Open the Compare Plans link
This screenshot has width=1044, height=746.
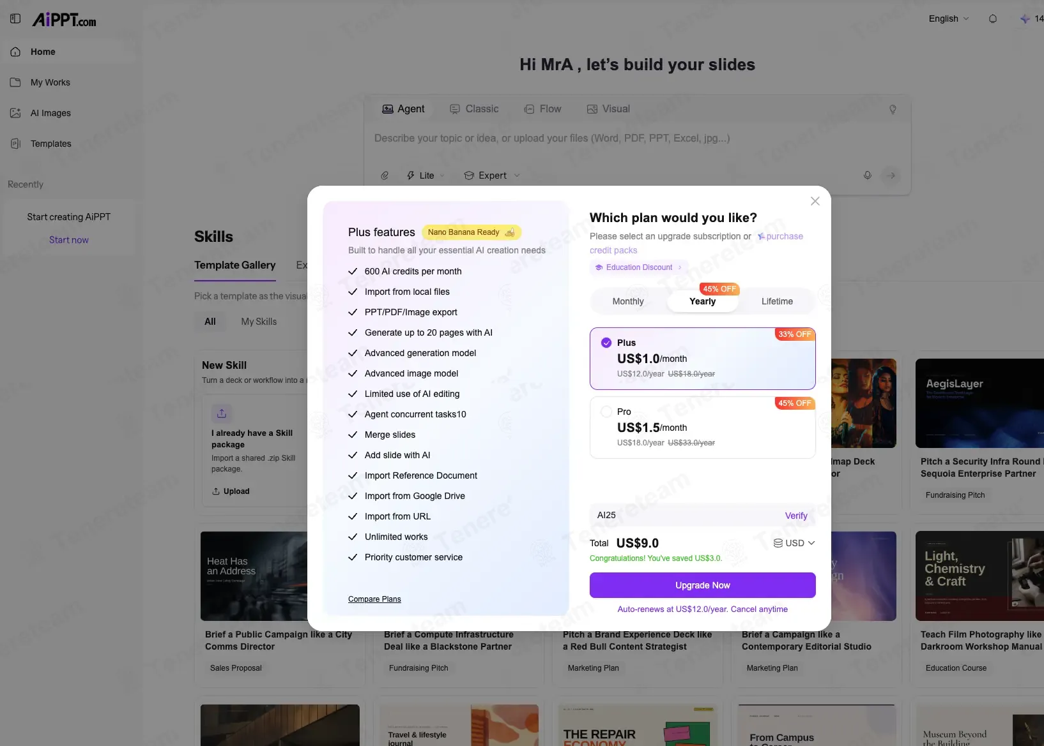coord(374,599)
